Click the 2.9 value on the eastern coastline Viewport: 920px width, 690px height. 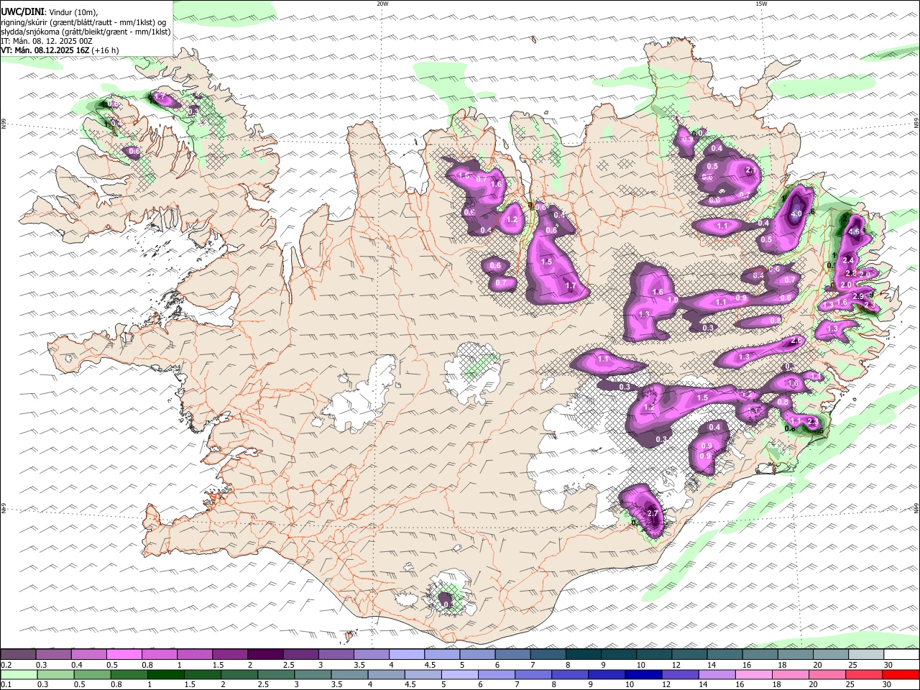[x=857, y=297]
